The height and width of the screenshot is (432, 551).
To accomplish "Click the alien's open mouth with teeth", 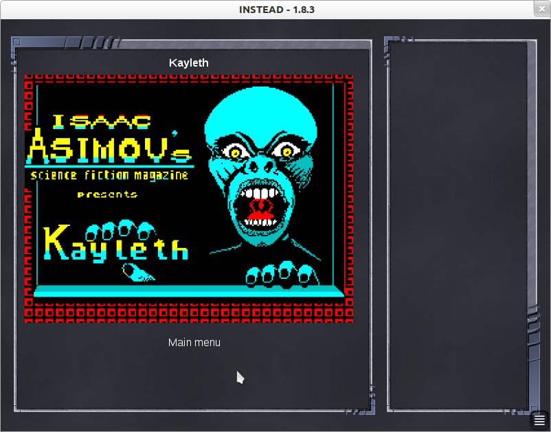I will coord(260,208).
